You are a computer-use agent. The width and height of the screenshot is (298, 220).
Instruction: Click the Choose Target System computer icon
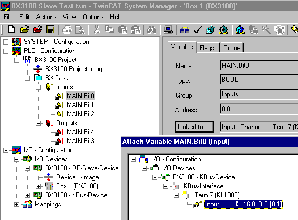[x=168, y=30]
